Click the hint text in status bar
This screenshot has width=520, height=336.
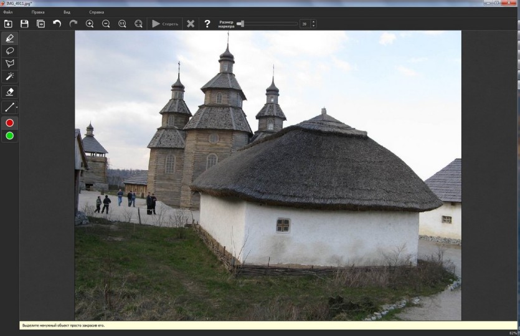[64, 325]
